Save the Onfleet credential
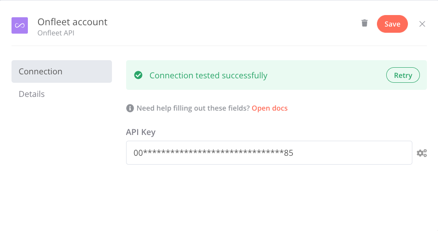 coord(392,24)
